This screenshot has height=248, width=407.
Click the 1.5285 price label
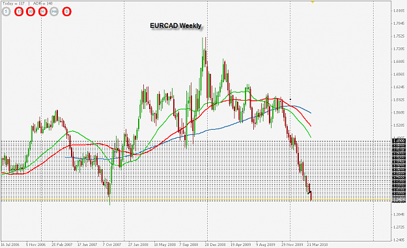399,125
